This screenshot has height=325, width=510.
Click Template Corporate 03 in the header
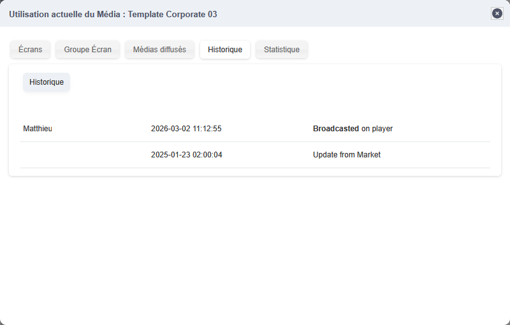[x=177, y=13]
